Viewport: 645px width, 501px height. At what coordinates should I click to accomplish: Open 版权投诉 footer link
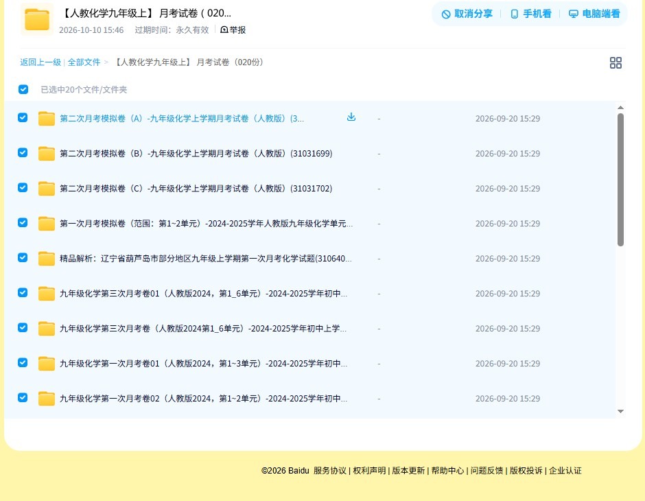coord(526,471)
